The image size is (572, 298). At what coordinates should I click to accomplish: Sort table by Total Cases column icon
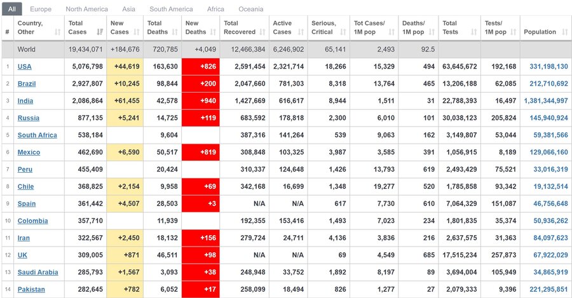tap(100, 32)
